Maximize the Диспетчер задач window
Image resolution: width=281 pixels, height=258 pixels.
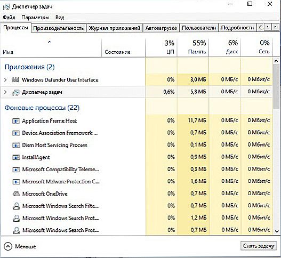(250, 4)
